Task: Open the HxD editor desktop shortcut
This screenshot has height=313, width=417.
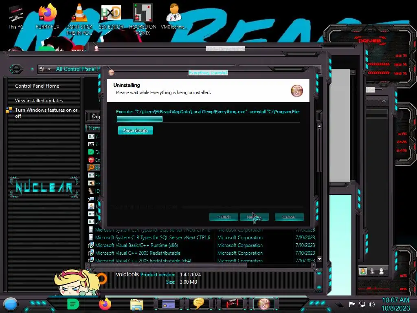Action: coord(111,16)
